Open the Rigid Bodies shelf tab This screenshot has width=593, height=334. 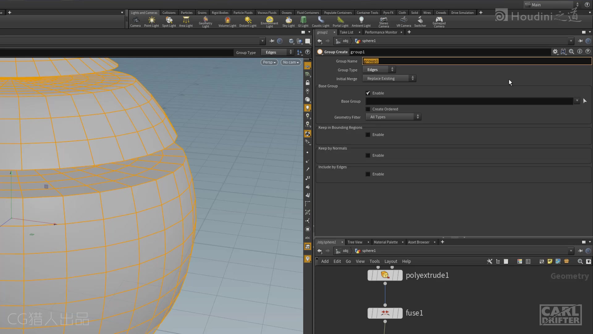pos(220,13)
